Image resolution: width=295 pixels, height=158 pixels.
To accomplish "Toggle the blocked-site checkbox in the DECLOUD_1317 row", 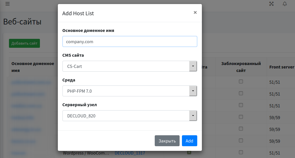I will coord(241,152).
